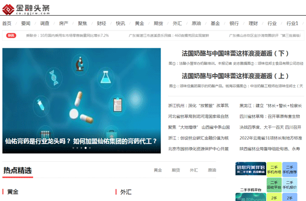Switch to 原油 tab in 热点精选
The height and width of the screenshot is (201, 306).
click(212, 170)
